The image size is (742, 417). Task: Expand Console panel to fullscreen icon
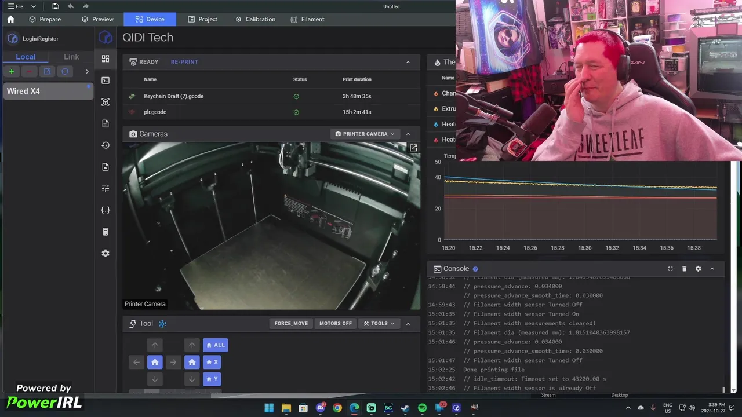(x=670, y=269)
